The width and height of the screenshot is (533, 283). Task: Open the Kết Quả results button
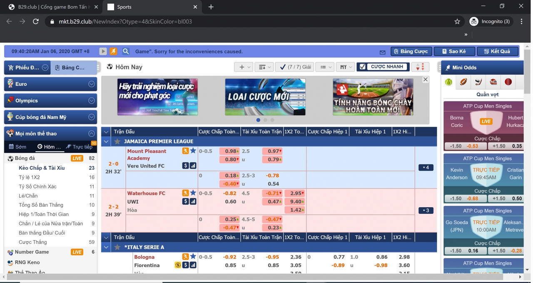tap(497, 51)
